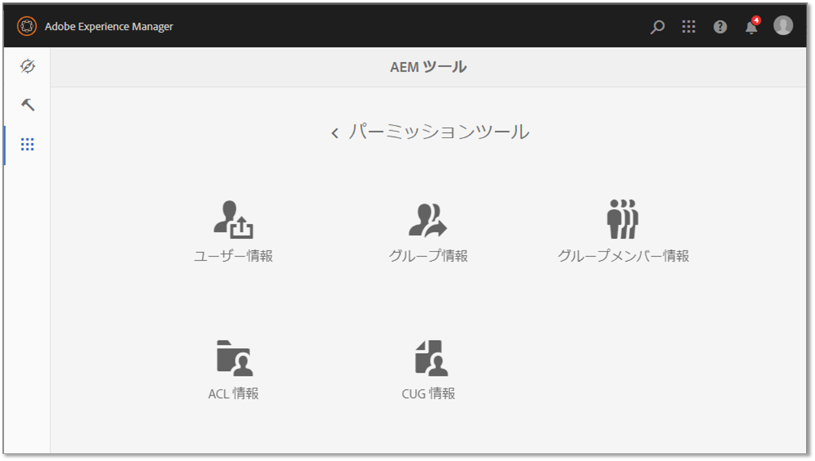This screenshot has width=815, height=461.
Task: Click the group member info label text
Action: [x=624, y=256]
